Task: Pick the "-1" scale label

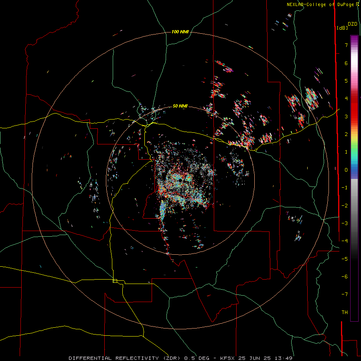Action: (x=345, y=188)
